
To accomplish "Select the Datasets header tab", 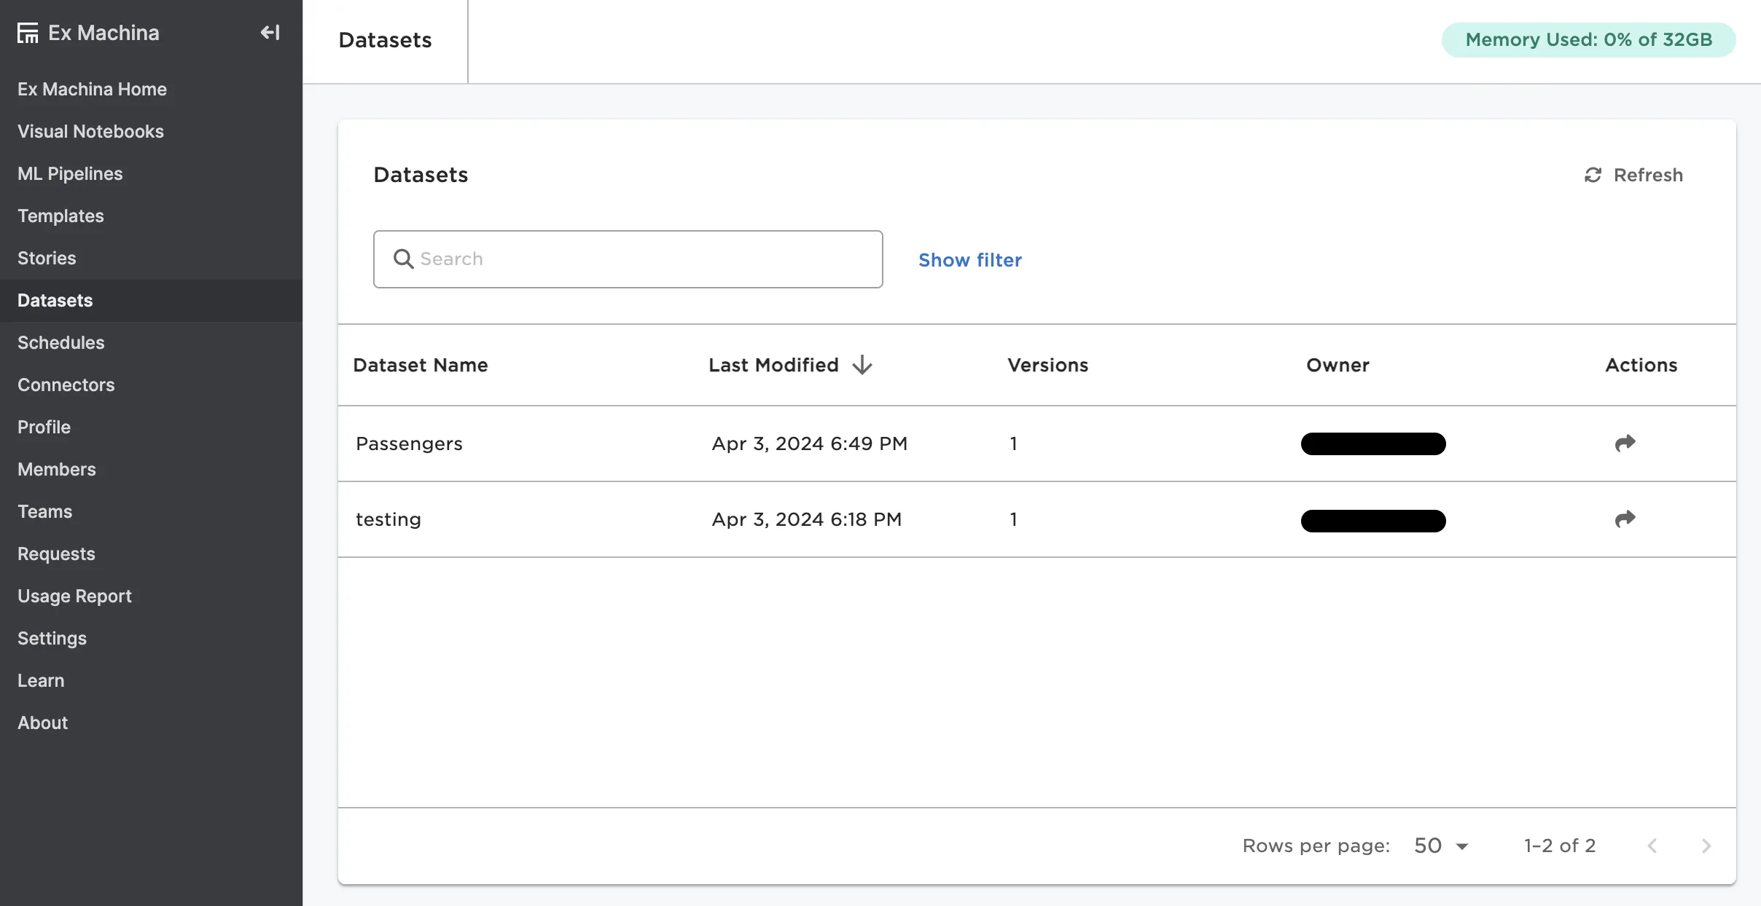I will tap(385, 40).
